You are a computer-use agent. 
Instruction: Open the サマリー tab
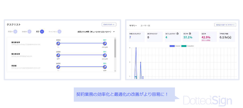(133, 25)
